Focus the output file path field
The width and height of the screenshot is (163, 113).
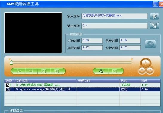(115, 26)
